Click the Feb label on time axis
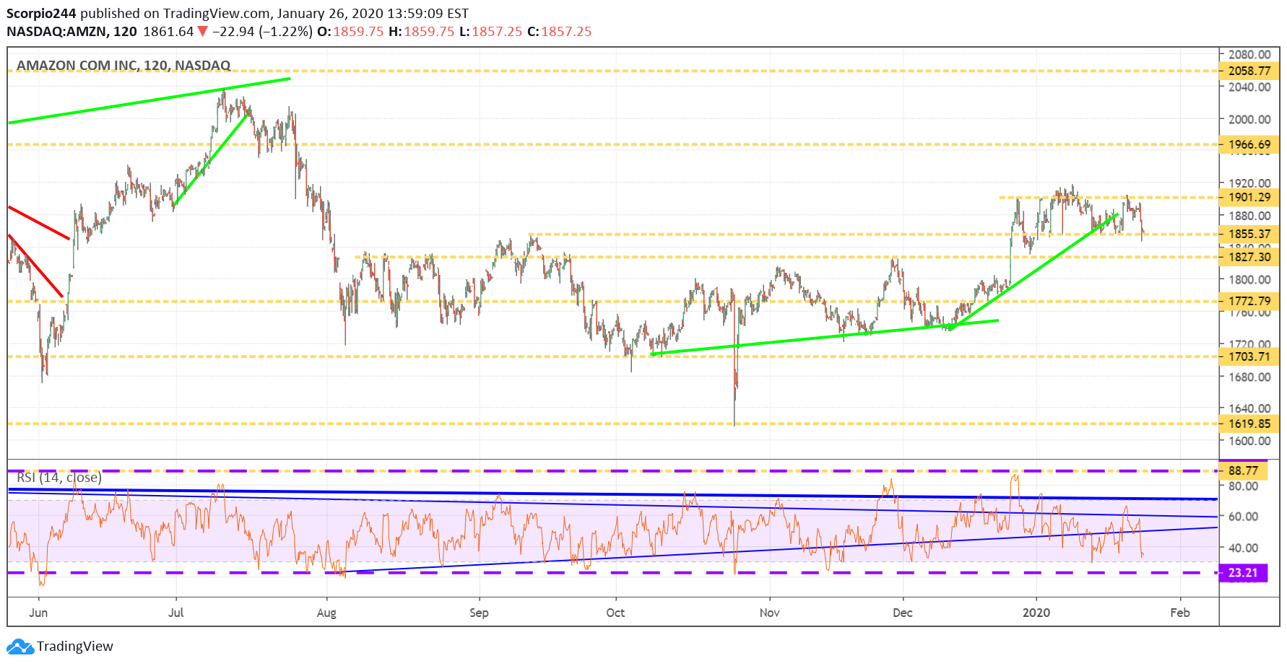1287x666 pixels. click(1179, 613)
